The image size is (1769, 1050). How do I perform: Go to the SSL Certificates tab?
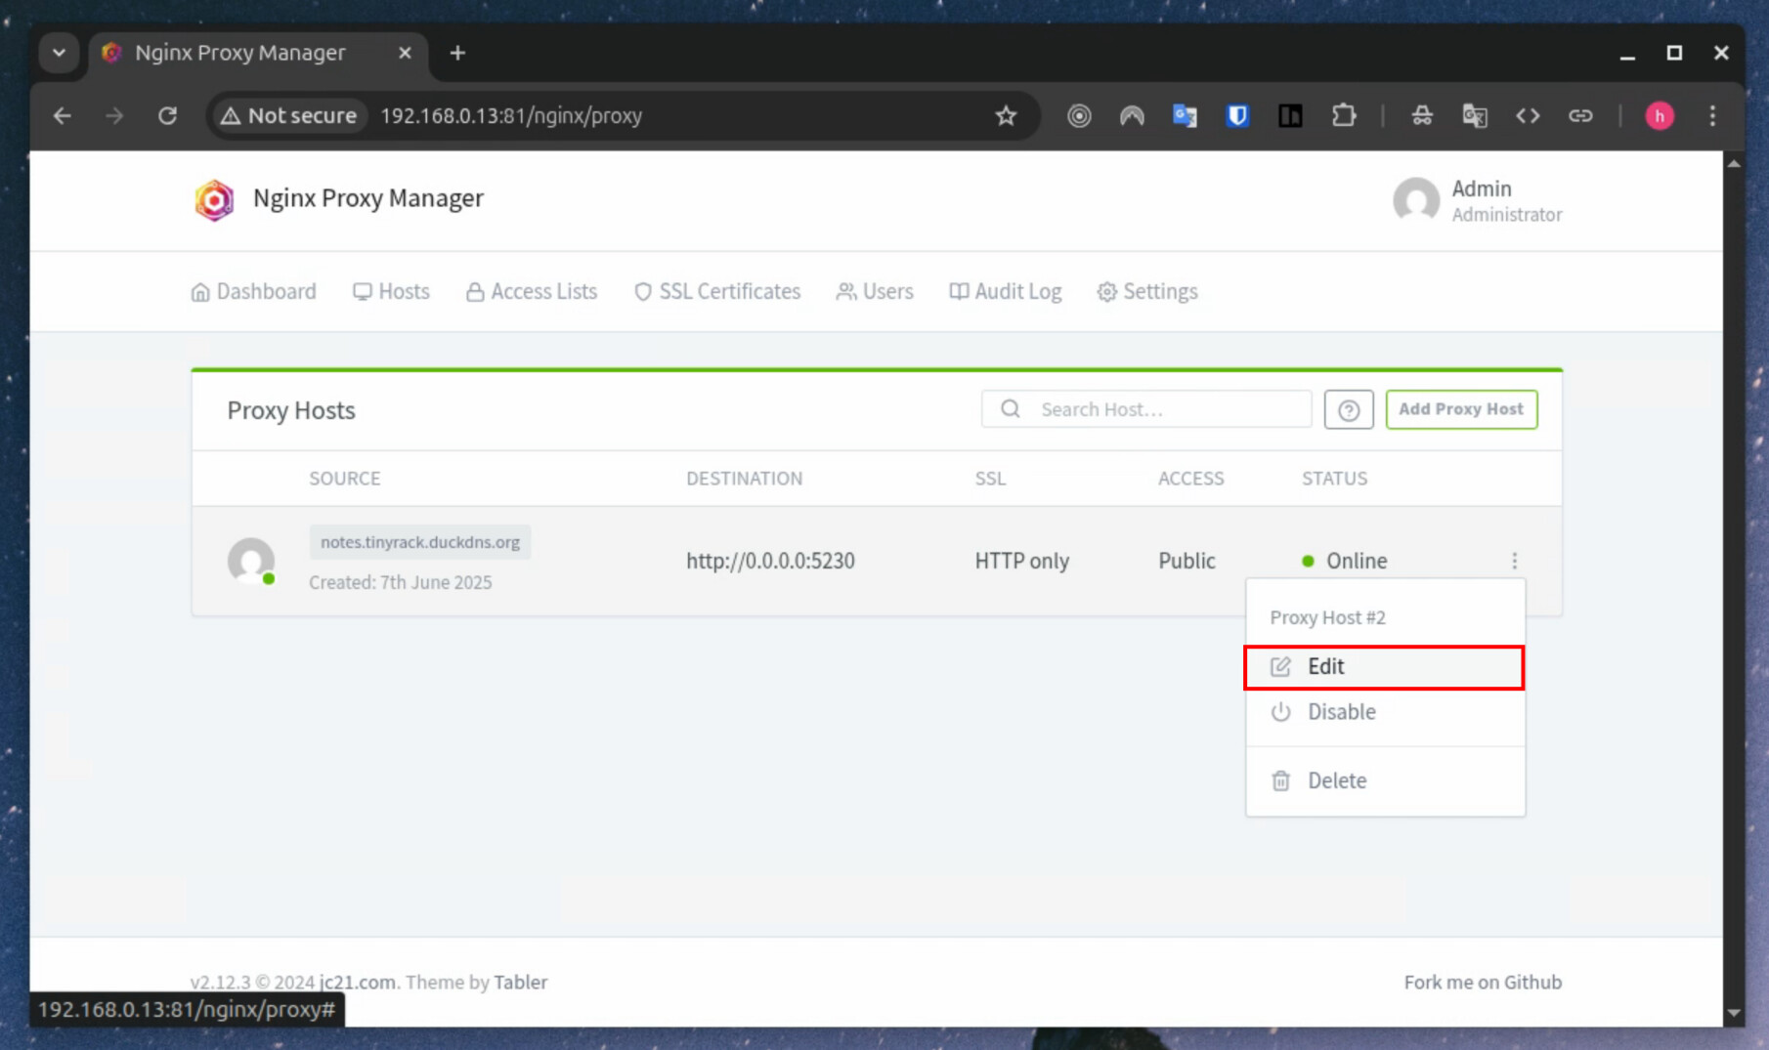(x=717, y=291)
